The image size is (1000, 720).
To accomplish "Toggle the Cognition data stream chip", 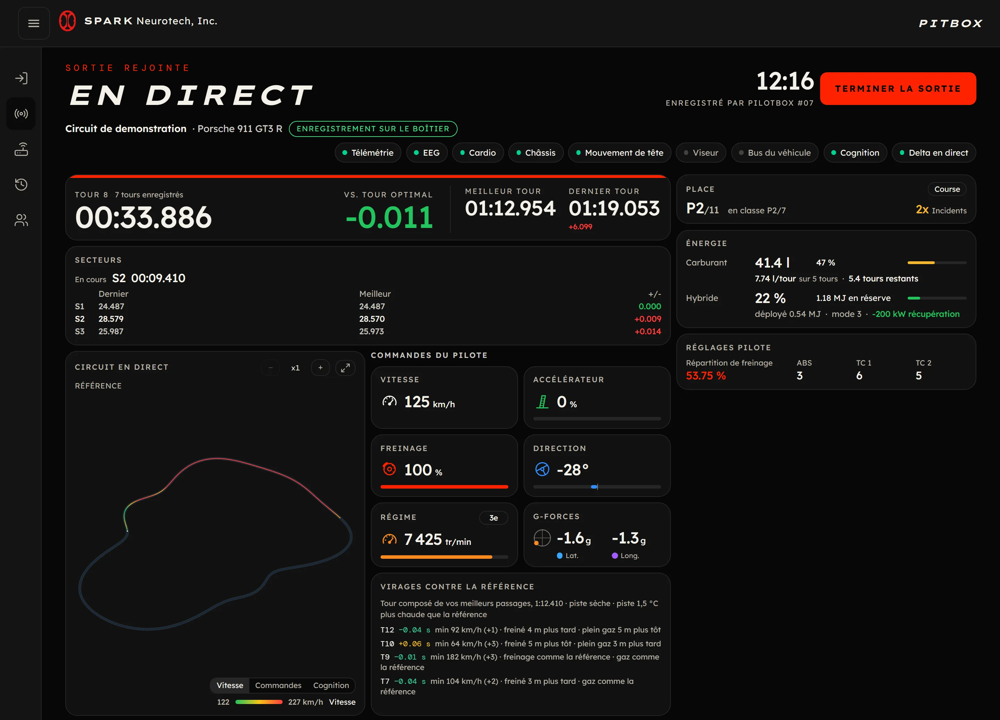I will pos(855,153).
